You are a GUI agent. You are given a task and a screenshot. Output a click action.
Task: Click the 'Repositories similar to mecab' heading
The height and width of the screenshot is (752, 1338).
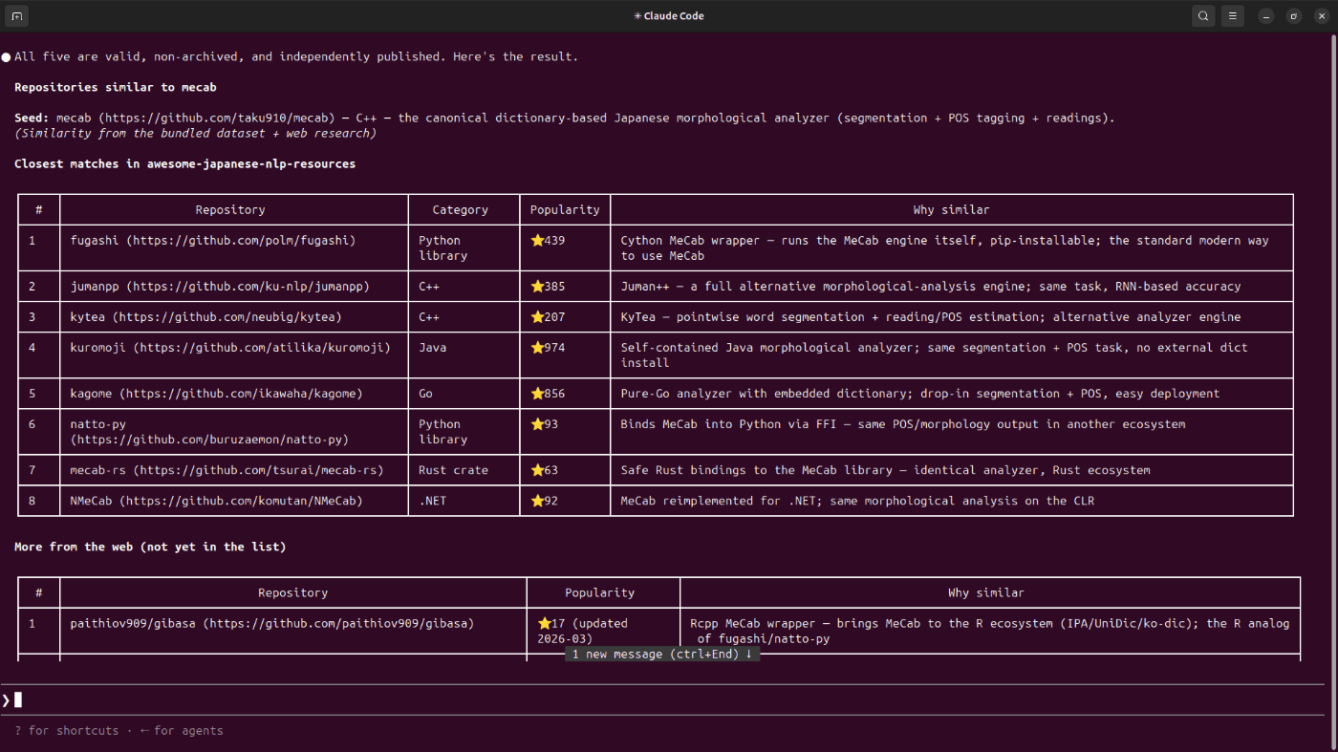[x=116, y=87]
